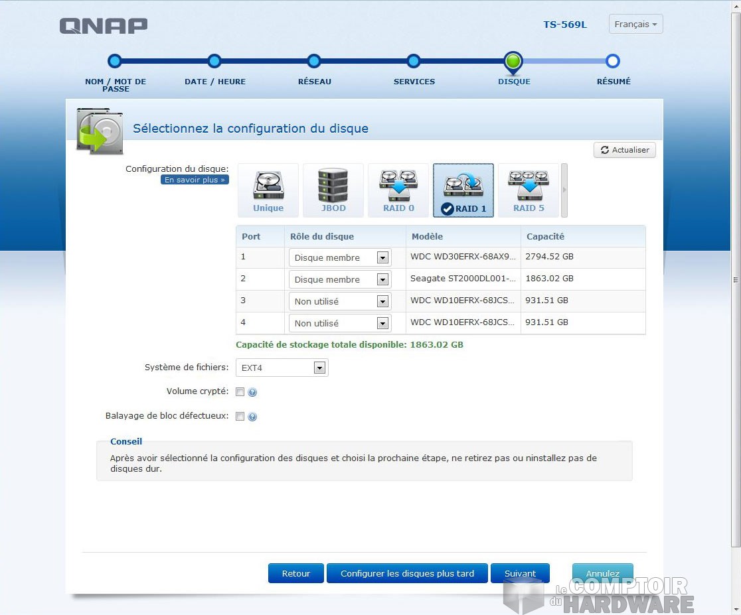Choose the JBOD configuration icon
This screenshot has height=615, width=741.
[333, 190]
